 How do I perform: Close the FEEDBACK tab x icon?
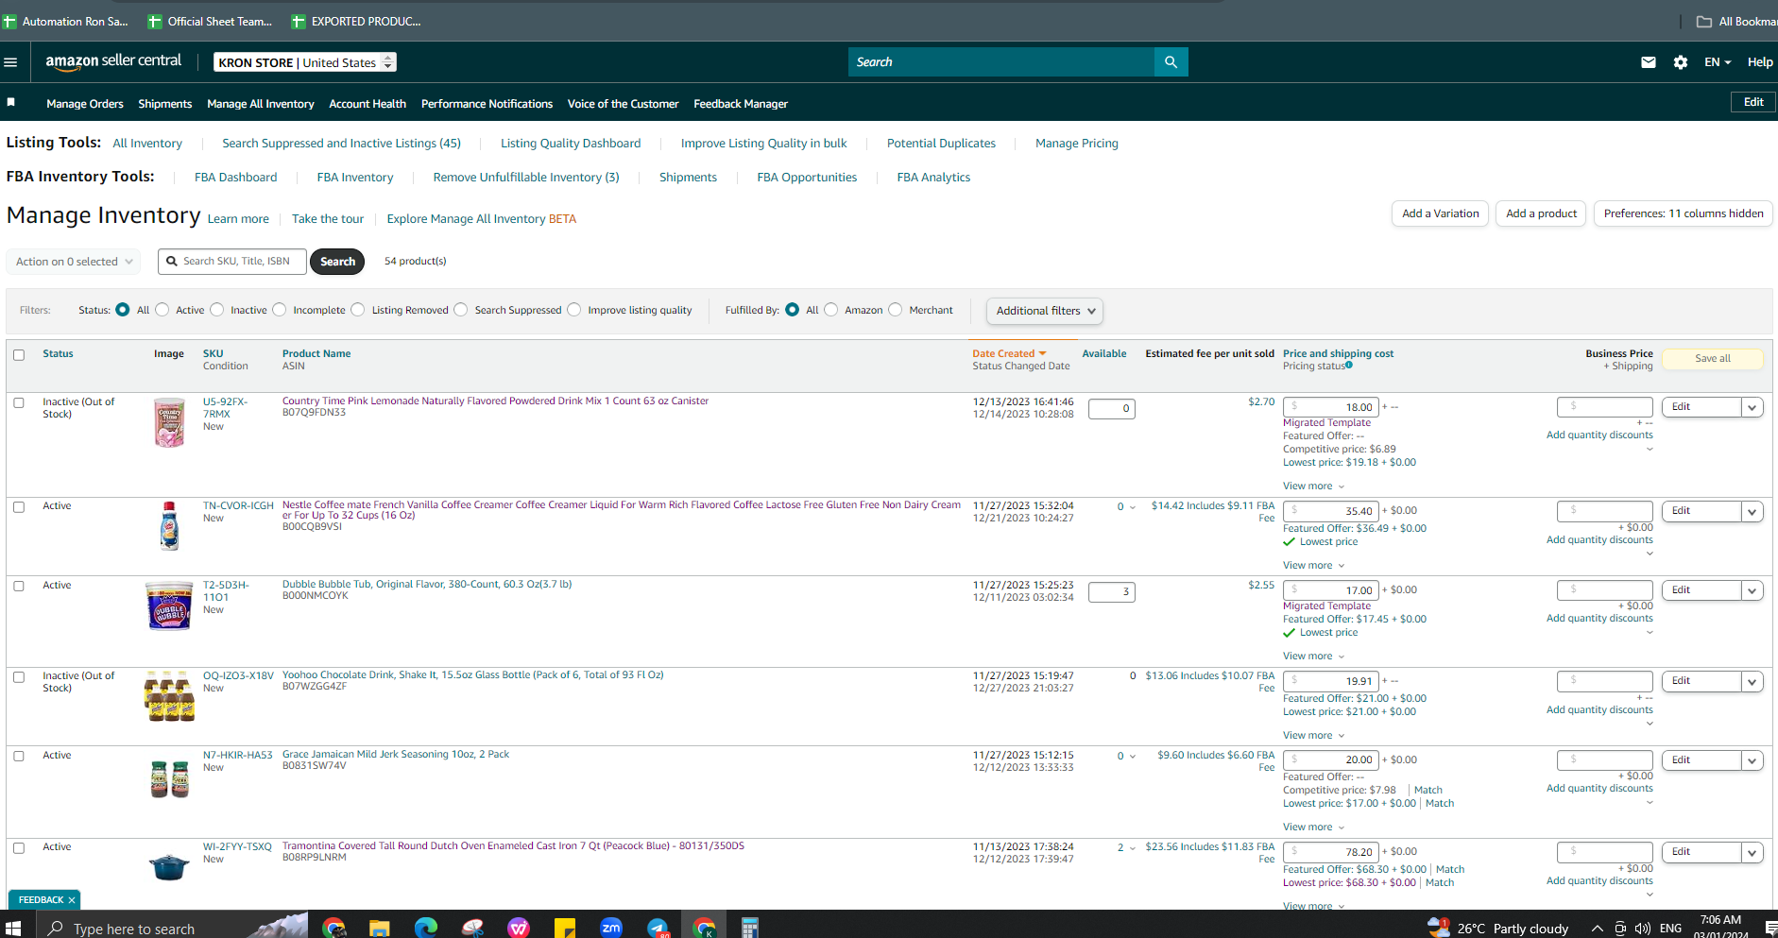tap(72, 900)
